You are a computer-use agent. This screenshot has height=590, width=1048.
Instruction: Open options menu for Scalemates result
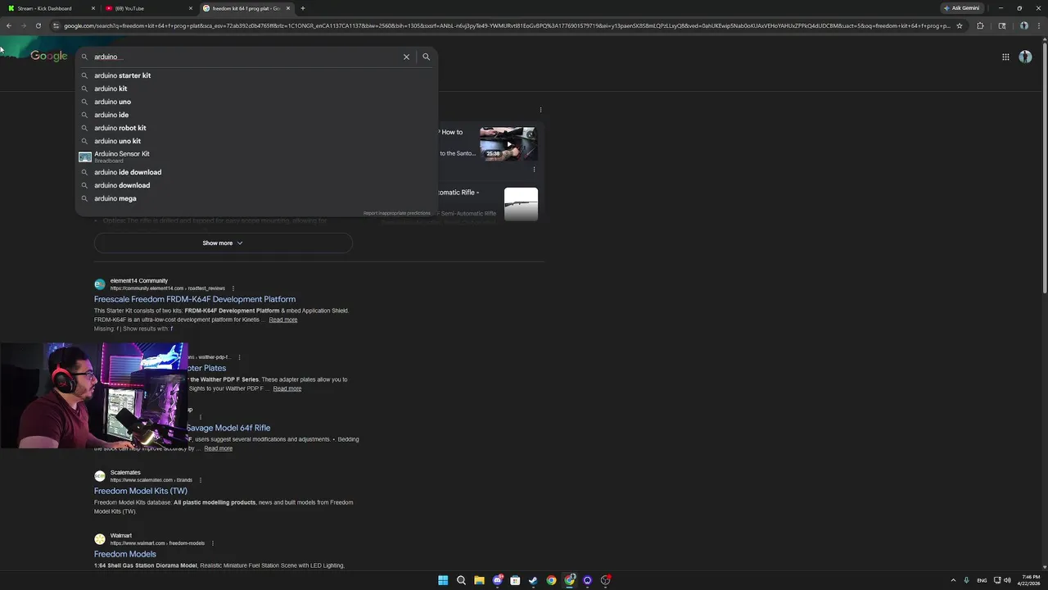201,480
